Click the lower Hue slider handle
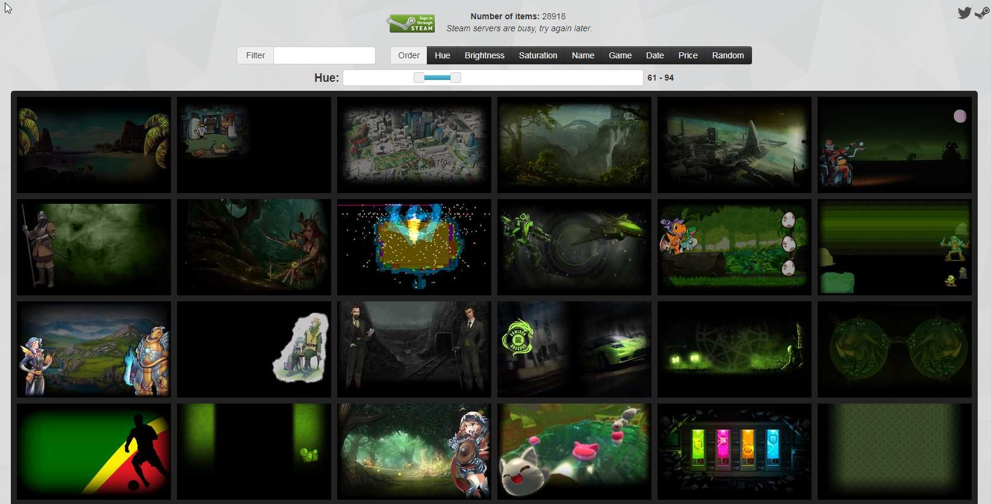This screenshot has height=504, width=991. coord(419,78)
